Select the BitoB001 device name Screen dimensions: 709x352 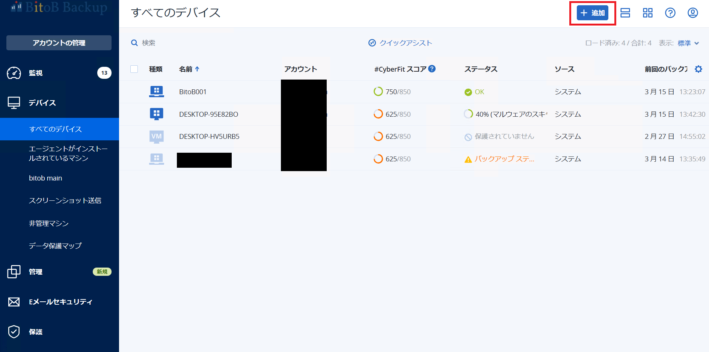pyautogui.click(x=193, y=92)
